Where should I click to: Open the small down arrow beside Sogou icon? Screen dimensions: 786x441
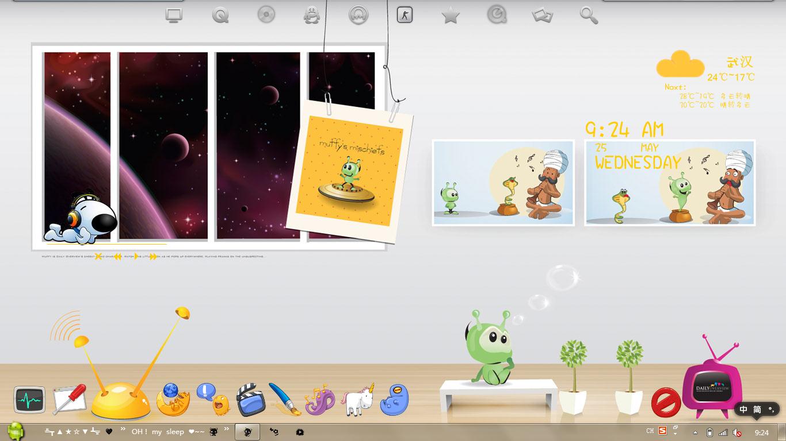pyautogui.click(x=674, y=434)
